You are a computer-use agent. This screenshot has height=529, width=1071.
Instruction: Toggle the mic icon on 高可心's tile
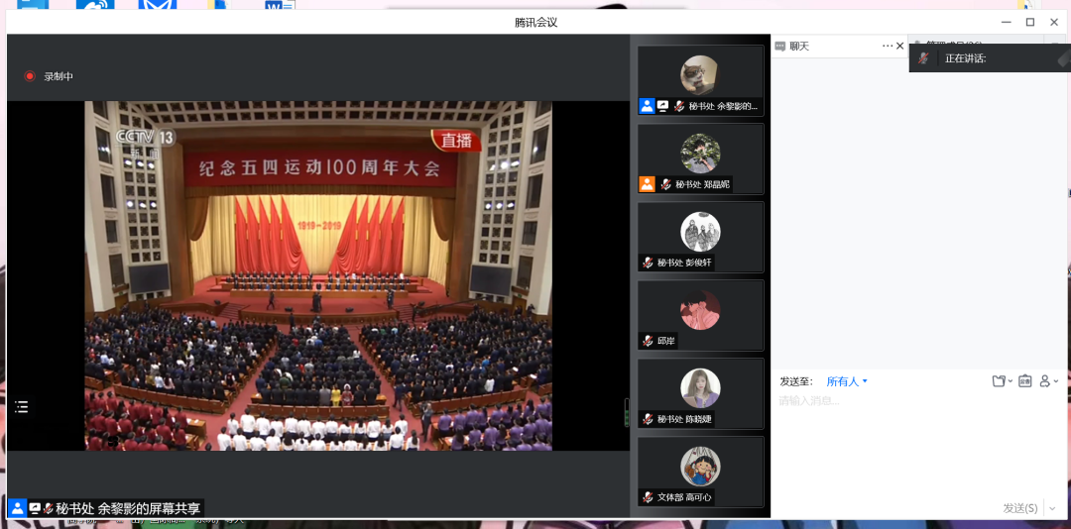tap(648, 496)
